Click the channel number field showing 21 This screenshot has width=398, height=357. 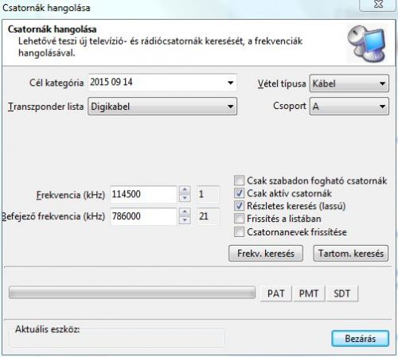pos(209,216)
